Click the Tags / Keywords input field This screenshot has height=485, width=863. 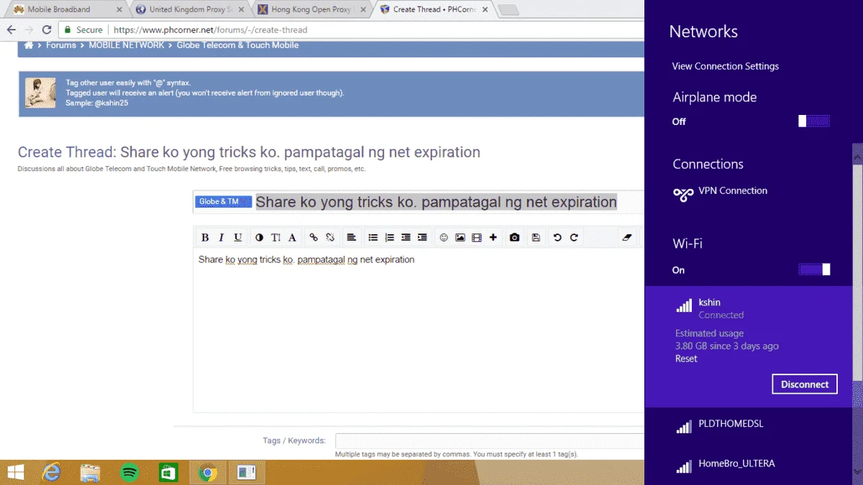(x=490, y=440)
